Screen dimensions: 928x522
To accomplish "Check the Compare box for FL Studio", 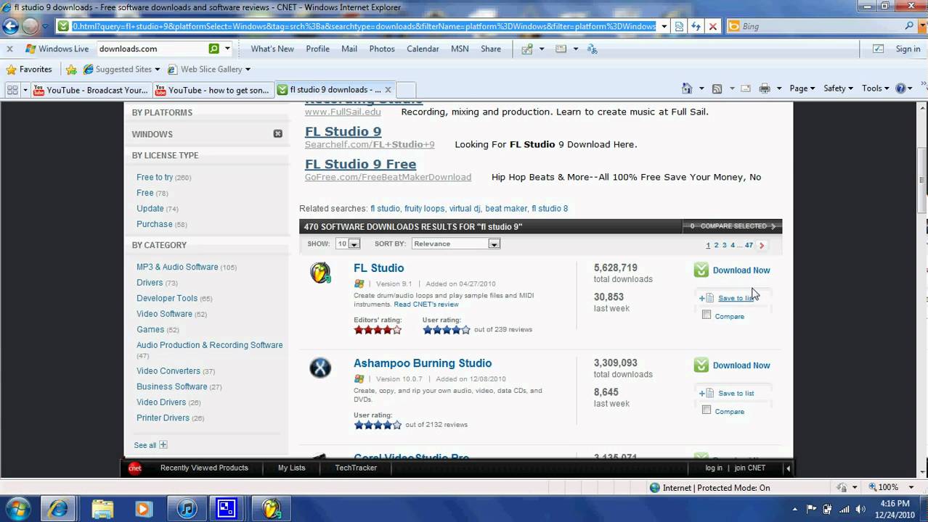I will (707, 315).
